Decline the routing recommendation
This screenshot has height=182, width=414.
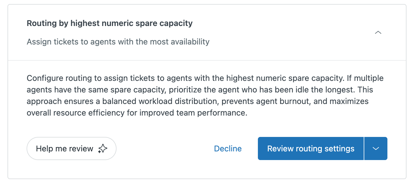(x=228, y=148)
